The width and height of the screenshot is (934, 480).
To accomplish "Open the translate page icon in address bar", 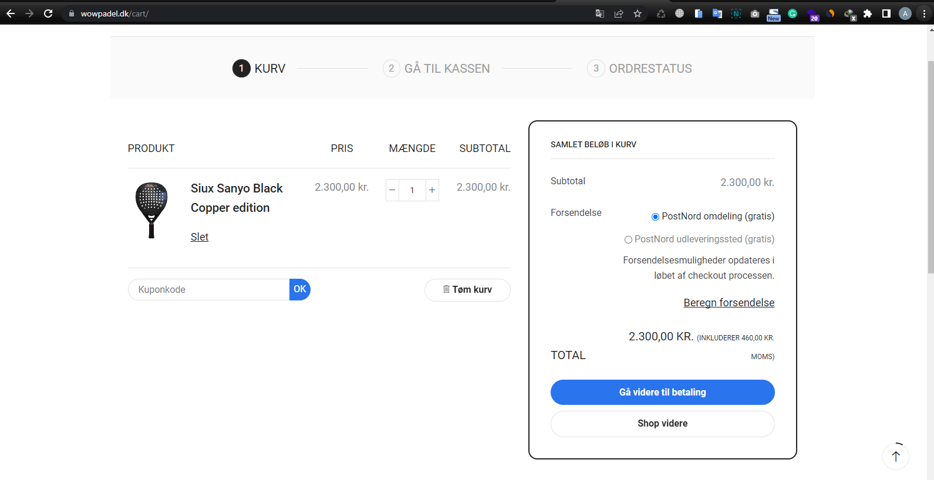I will click(x=600, y=13).
